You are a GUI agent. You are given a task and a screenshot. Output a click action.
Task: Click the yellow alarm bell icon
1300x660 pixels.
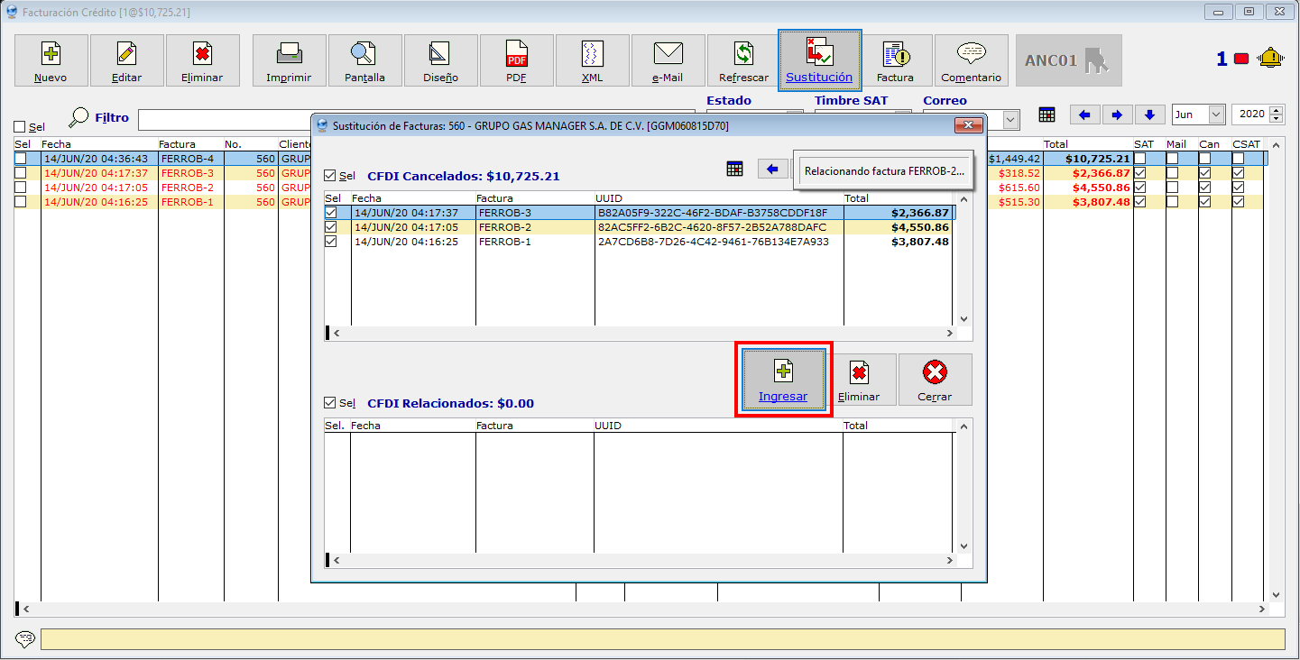click(x=1270, y=59)
